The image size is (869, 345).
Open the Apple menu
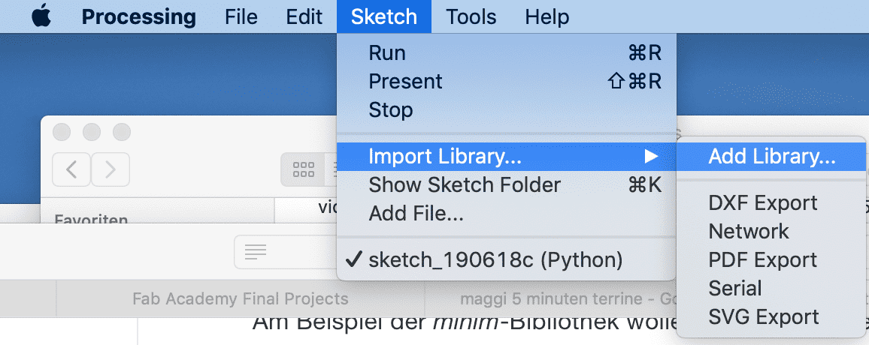click(x=42, y=16)
